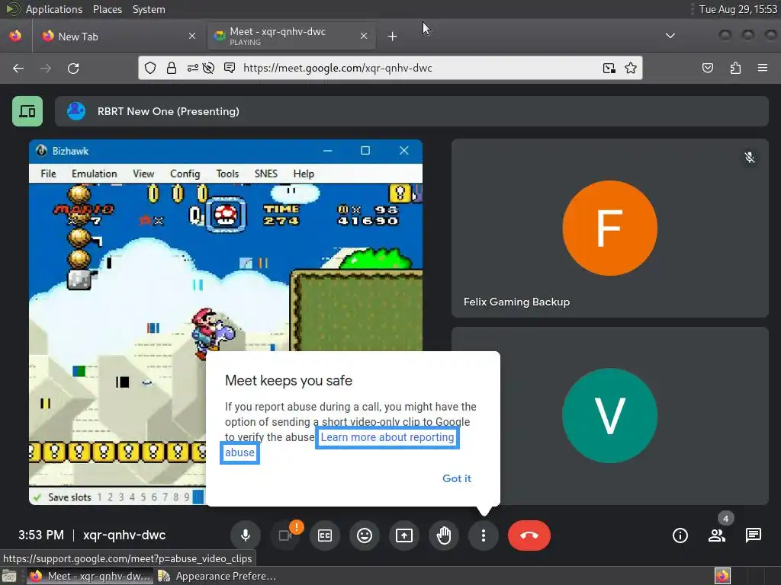Screen dimensions: 781x585
Task: Show participants people icon
Action: 717,535
